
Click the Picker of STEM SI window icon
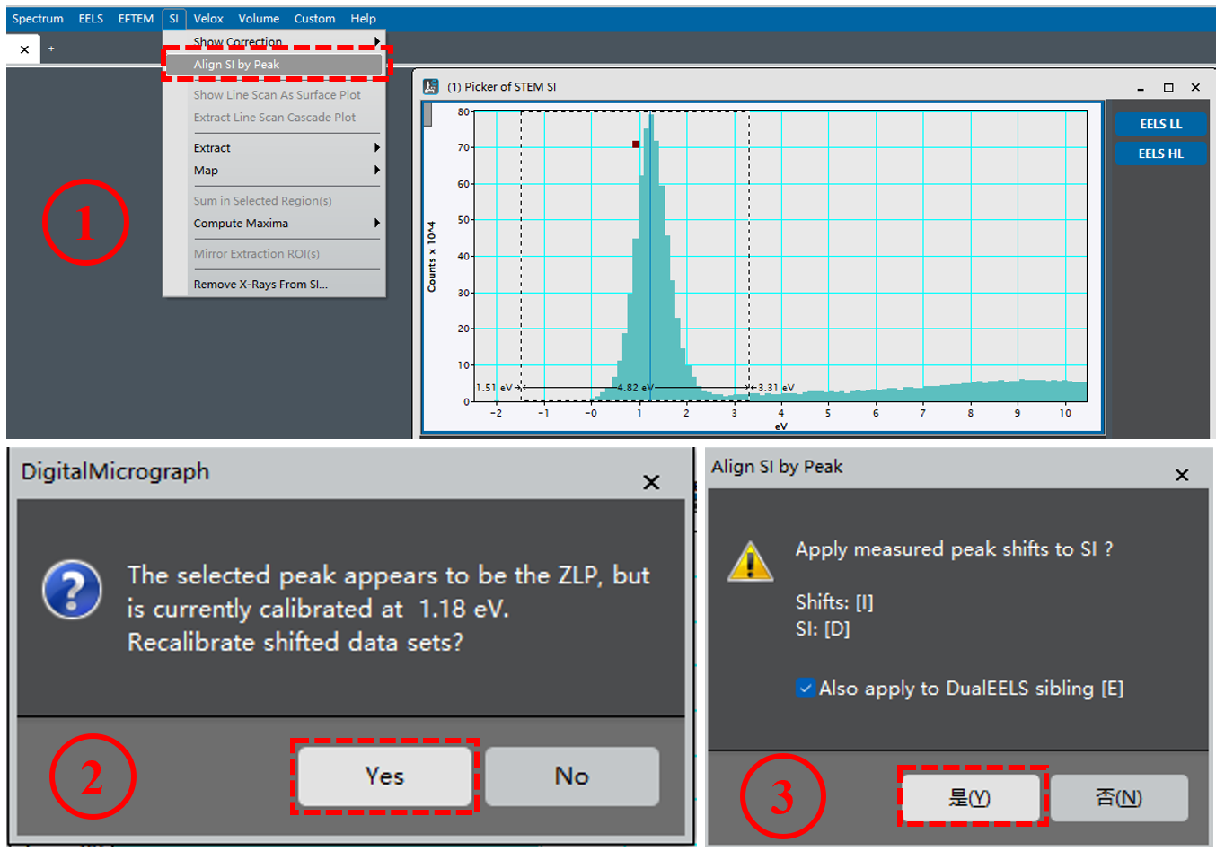click(430, 87)
